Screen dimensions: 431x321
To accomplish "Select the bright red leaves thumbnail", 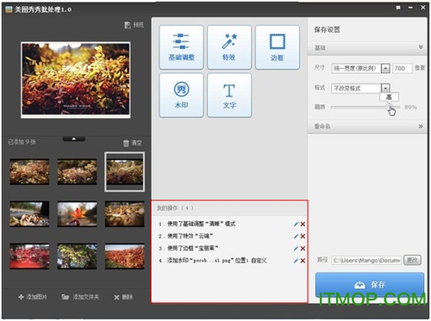I will coord(29,256).
